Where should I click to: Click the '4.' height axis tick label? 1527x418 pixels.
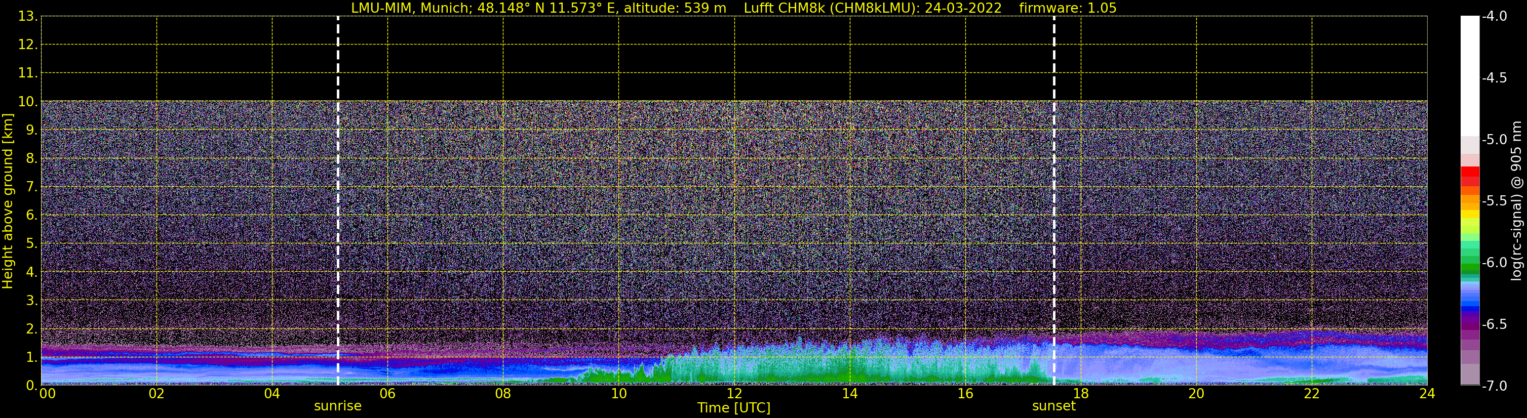point(31,272)
